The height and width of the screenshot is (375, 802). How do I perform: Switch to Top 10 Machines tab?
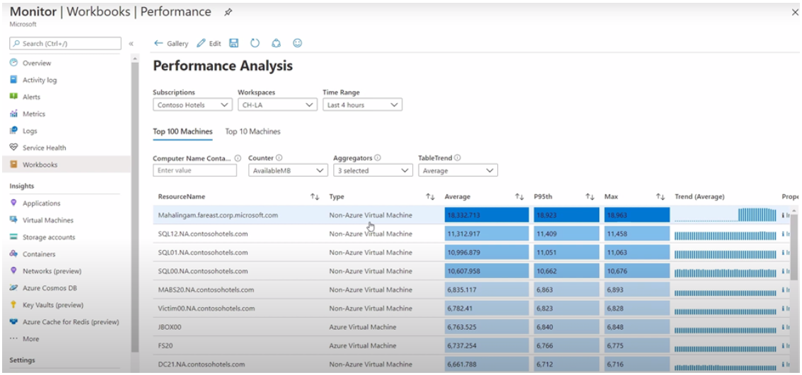click(x=252, y=132)
